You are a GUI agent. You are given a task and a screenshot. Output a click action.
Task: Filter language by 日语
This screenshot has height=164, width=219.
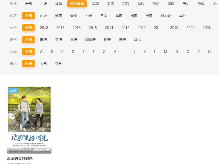click(x=122, y=40)
